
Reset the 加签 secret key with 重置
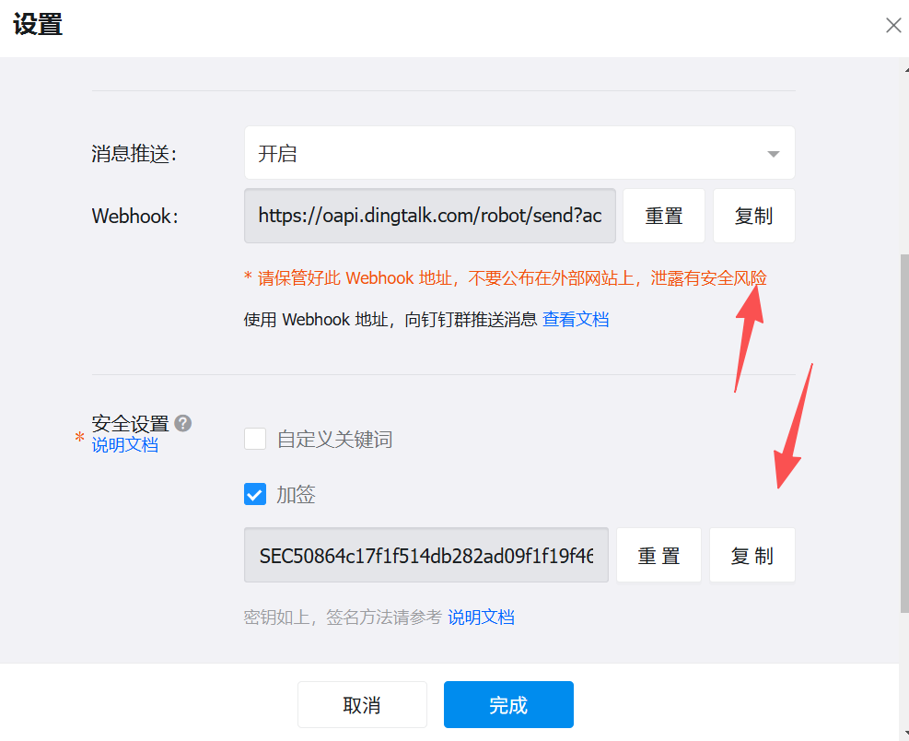(658, 556)
